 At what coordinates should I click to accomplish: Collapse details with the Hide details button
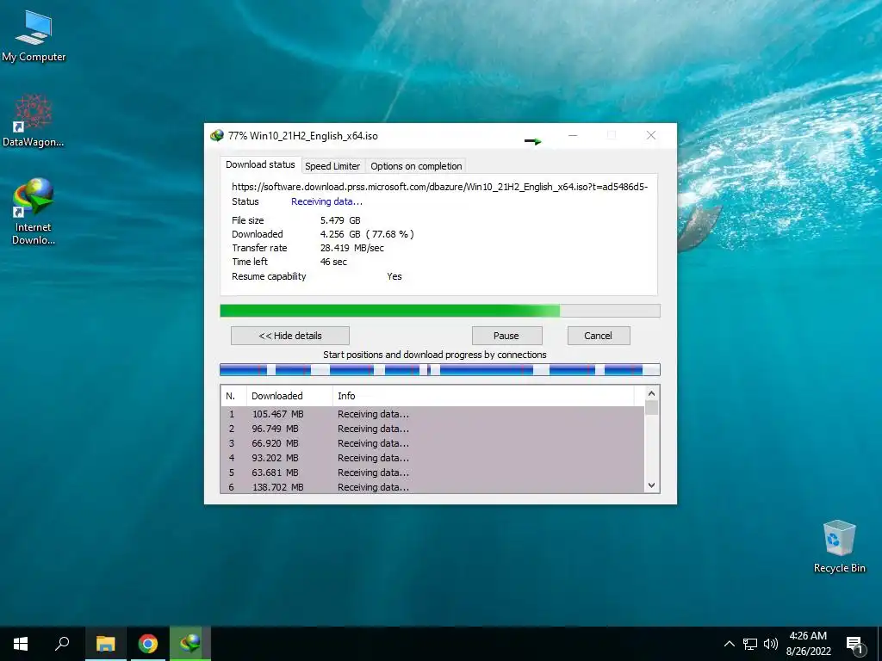click(x=290, y=336)
